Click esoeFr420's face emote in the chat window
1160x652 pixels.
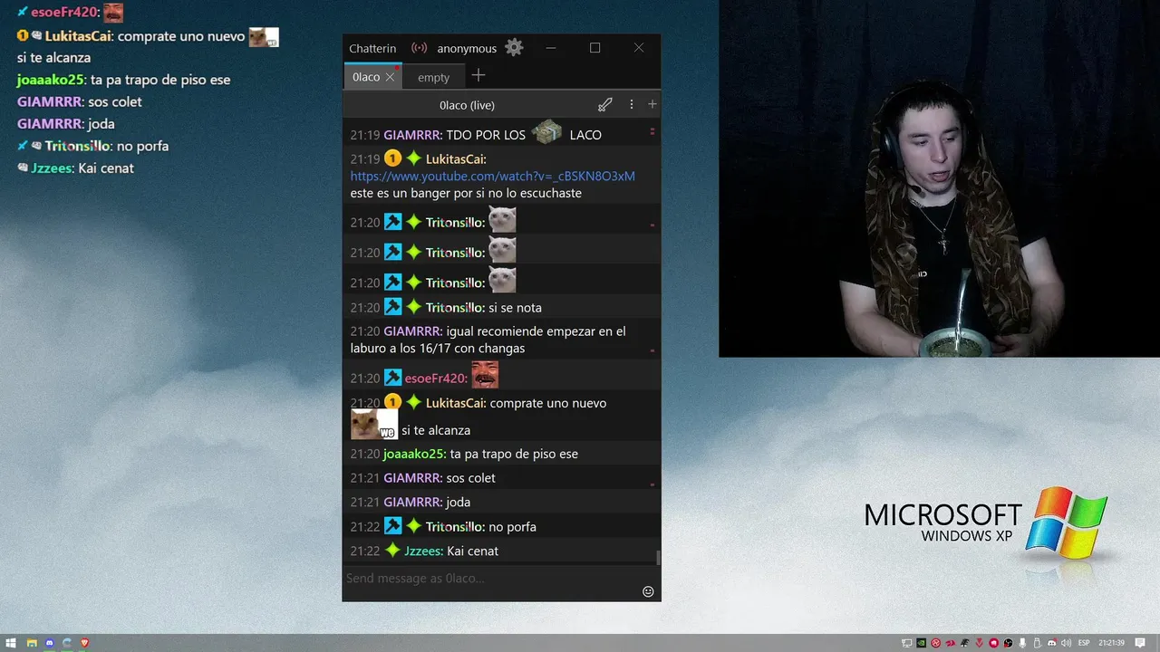click(x=485, y=375)
